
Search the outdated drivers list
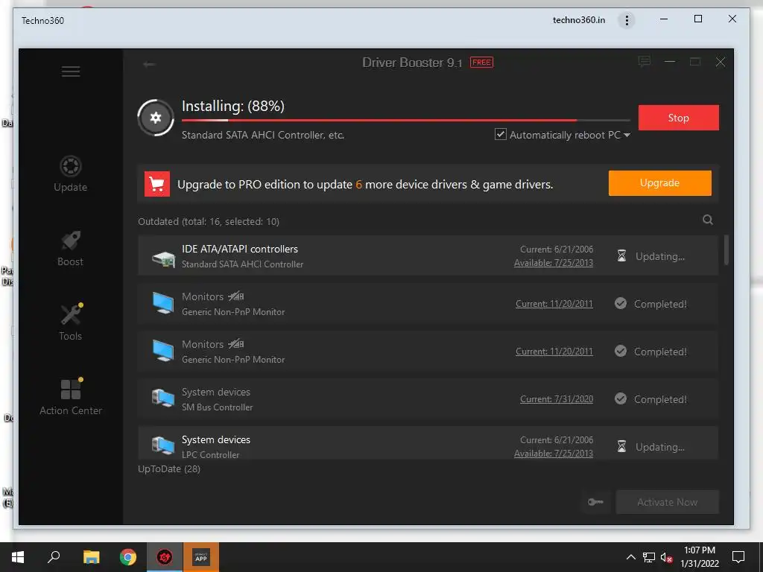click(x=708, y=220)
